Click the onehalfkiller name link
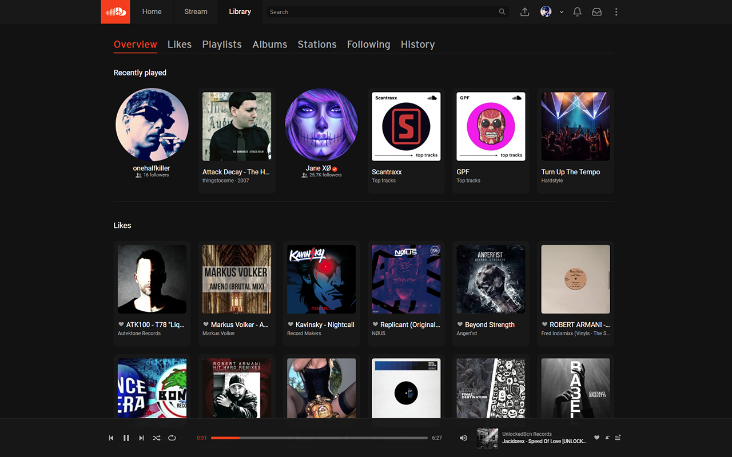The height and width of the screenshot is (457, 732). 152,168
